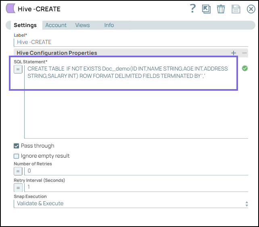Screen dimensions: 259x227
Task: Click the green validation checkmark icon
Action: tap(244, 69)
